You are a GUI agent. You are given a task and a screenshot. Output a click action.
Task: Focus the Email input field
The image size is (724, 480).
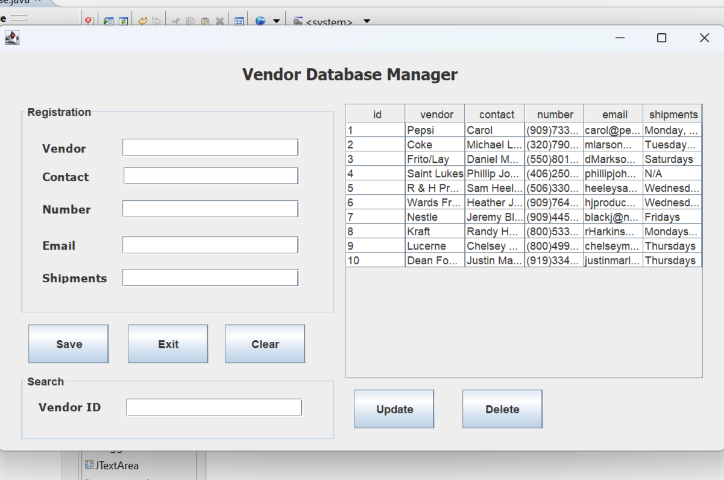click(x=210, y=245)
